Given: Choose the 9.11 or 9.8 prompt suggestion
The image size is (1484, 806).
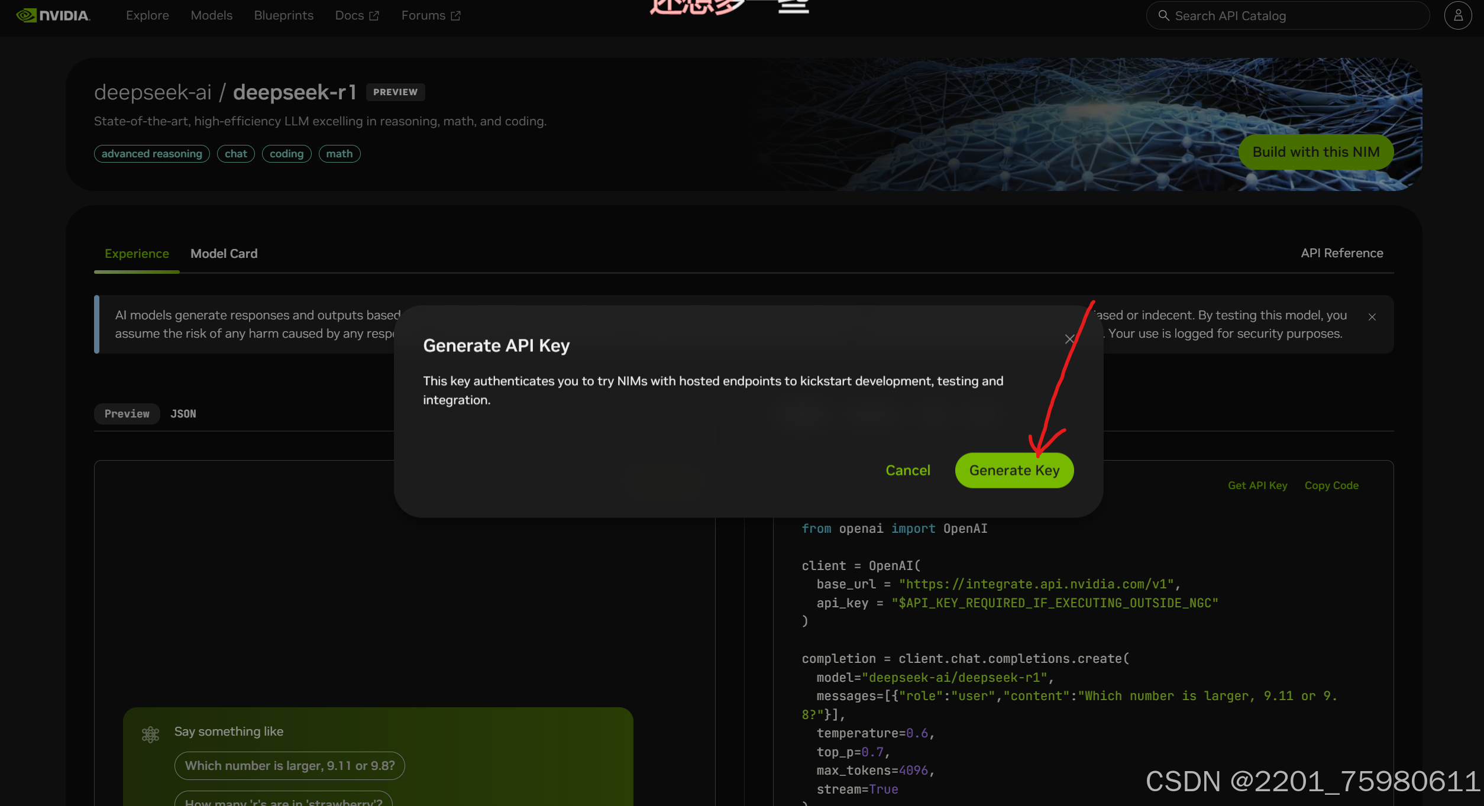Looking at the screenshot, I should pyautogui.click(x=289, y=766).
